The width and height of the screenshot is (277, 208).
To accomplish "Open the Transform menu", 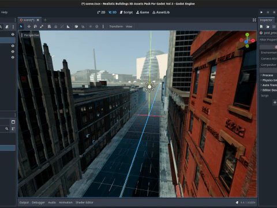I will click(116, 27).
